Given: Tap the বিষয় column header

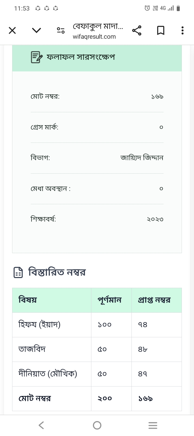Looking at the screenshot, I should pos(27,300).
